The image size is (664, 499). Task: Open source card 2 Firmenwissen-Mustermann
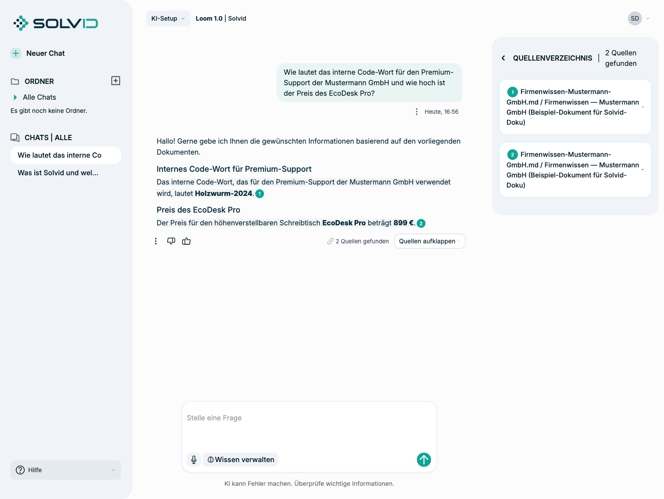(x=575, y=170)
